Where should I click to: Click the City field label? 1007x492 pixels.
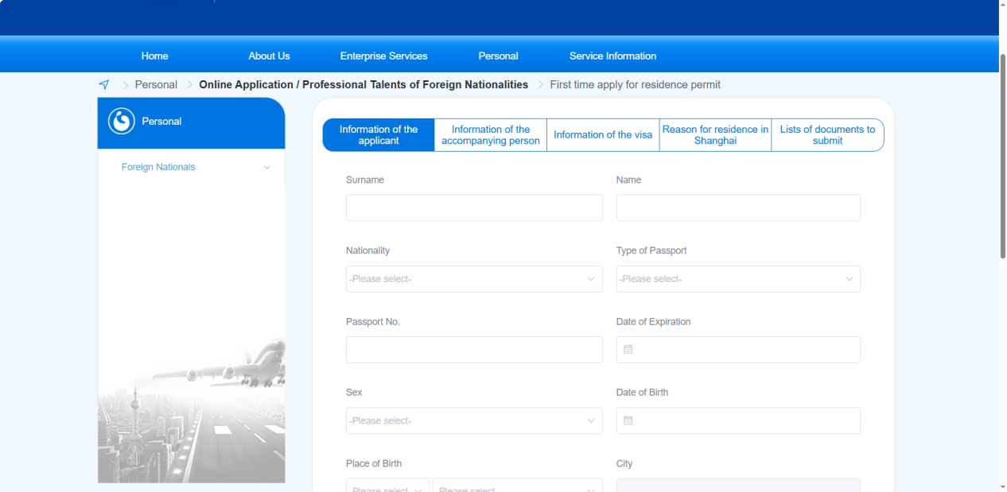click(x=624, y=463)
